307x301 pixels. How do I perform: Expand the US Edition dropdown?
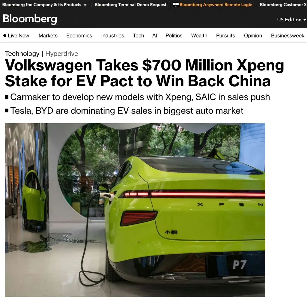[291, 19]
